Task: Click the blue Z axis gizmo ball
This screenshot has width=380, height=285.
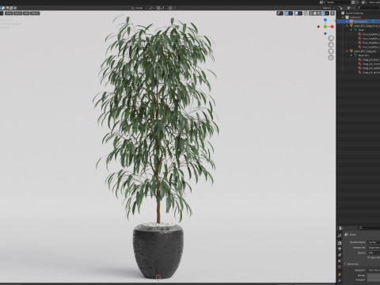Action: pyautogui.click(x=325, y=20)
